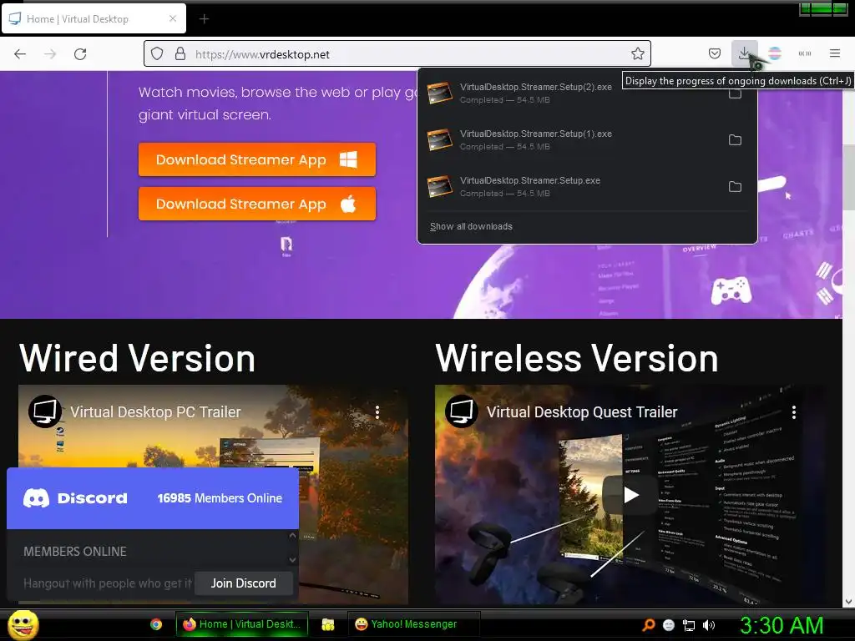Viewport: 855px width, 641px height.
Task: Download Streamer App for Apple macOS
Action: (x=257, y=204)
